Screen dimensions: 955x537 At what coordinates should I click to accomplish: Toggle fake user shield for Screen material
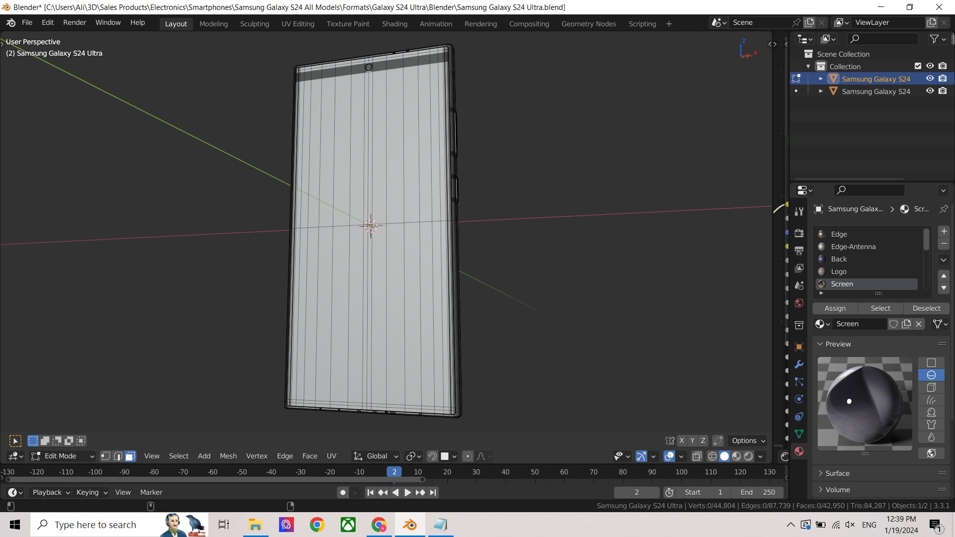(x=893, y=324)
